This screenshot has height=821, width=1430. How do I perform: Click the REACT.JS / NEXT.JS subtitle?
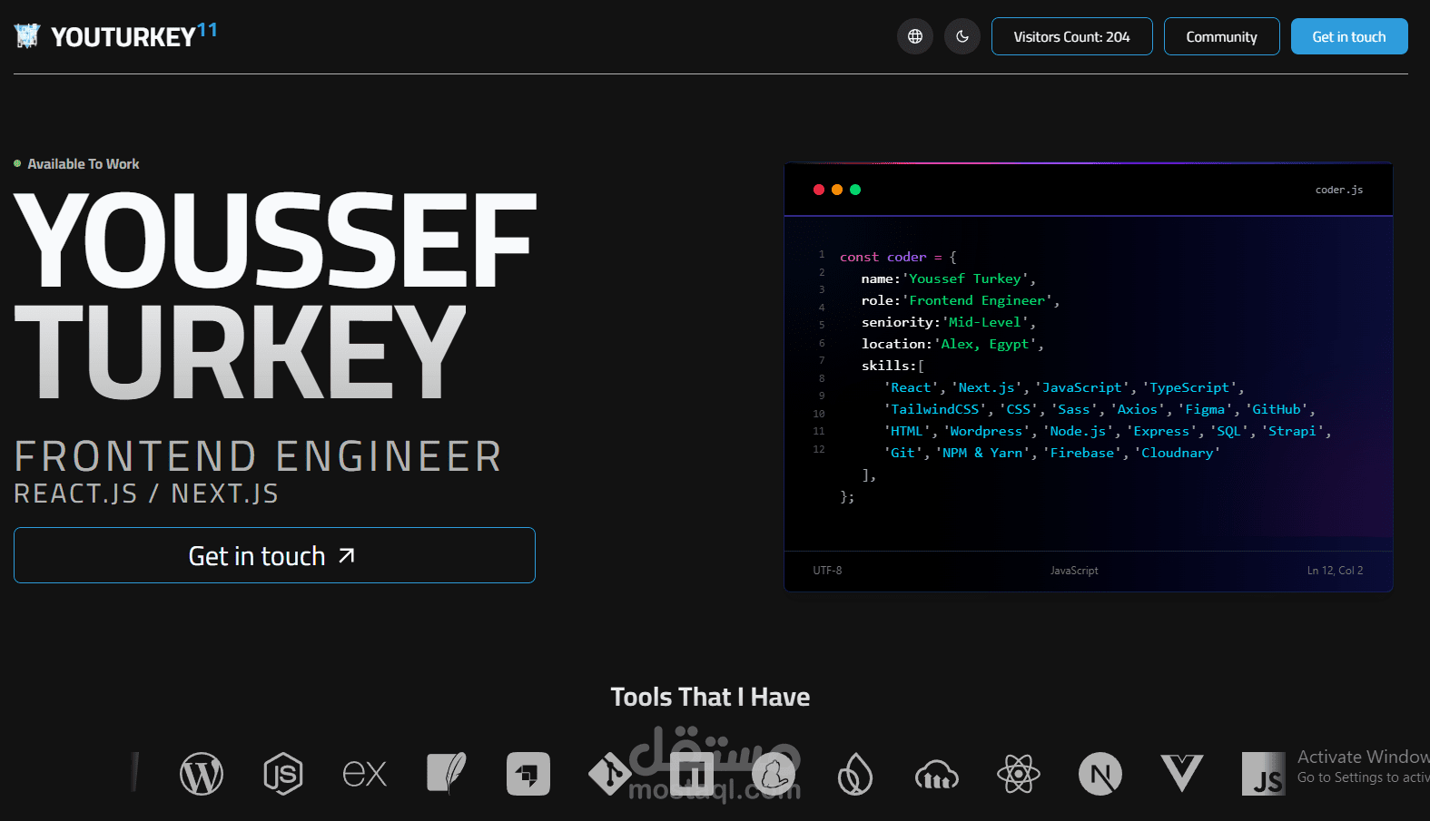tap(146, 494)
